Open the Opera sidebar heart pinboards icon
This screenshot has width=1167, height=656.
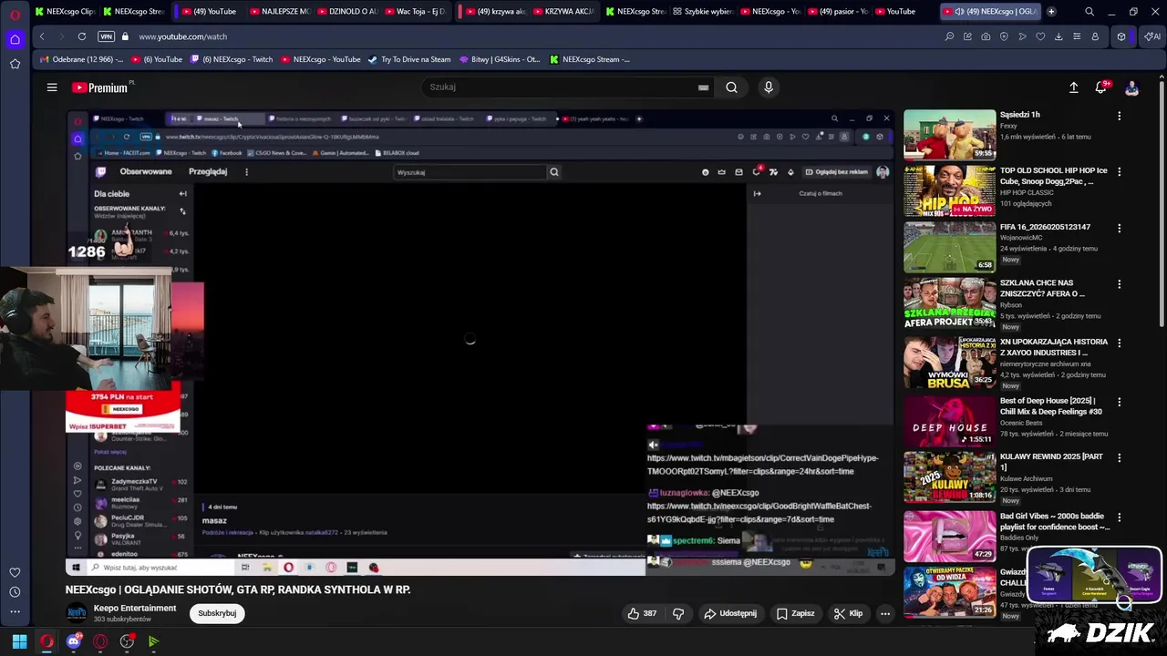point(15,572)
